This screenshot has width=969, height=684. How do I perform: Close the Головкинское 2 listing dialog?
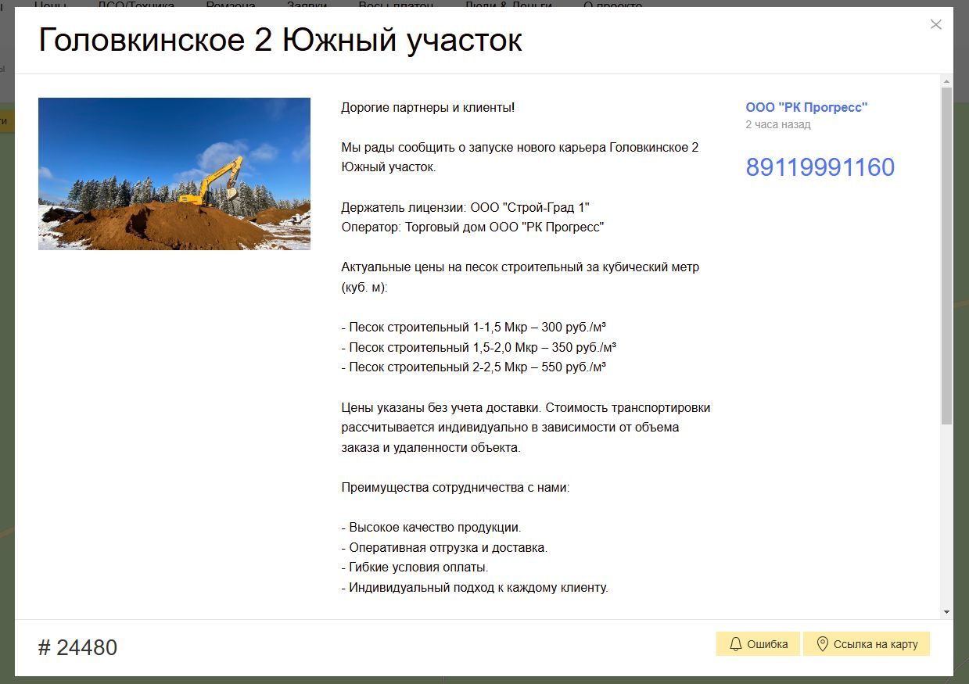click(935, 24)
